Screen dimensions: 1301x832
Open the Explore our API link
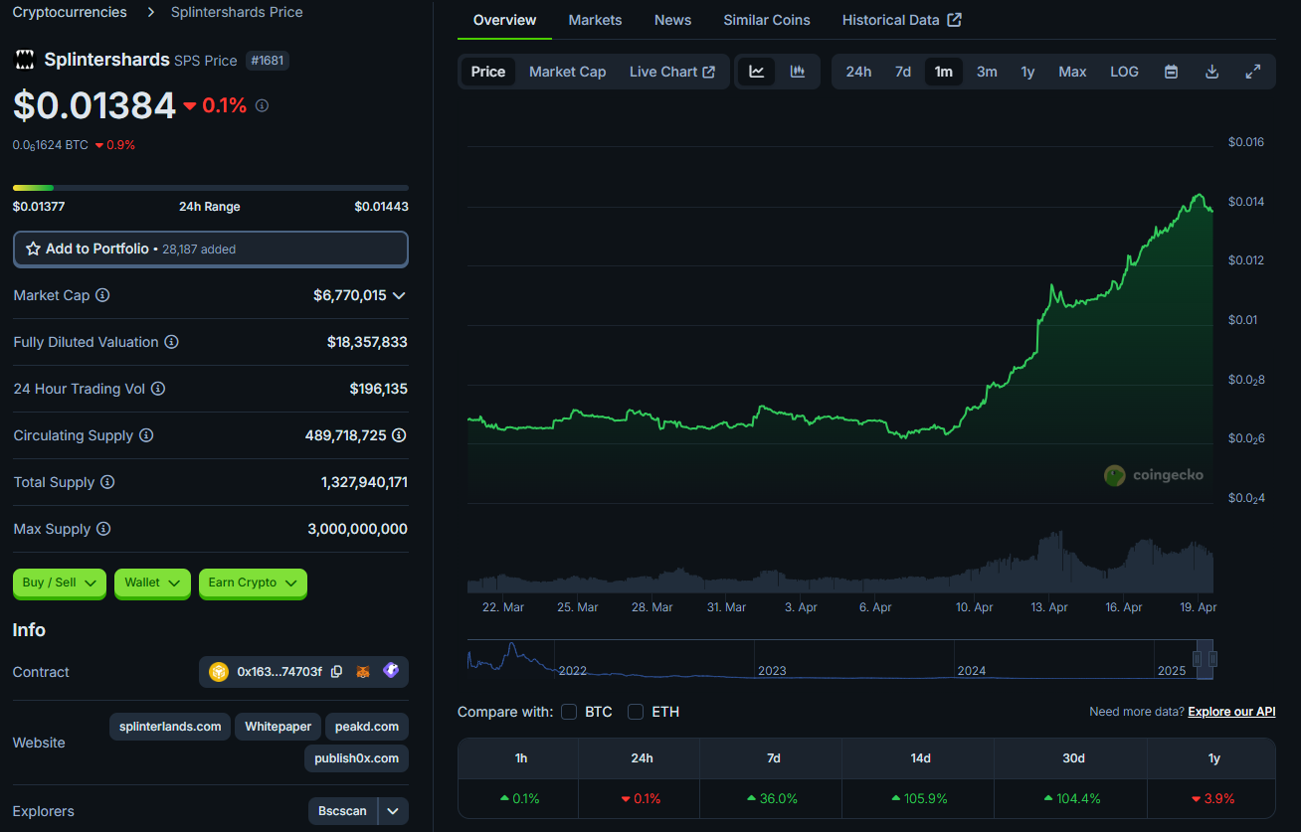click(x=1231, y=712)
